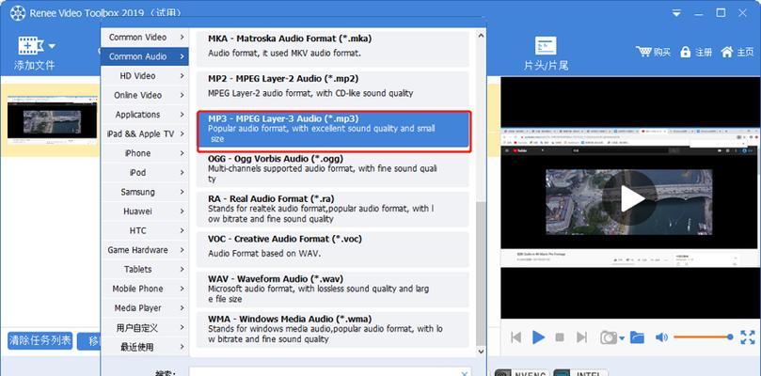Select the video thumbnail in task list
The width and height of the screenshot is (761, 376).
(52, 119)
